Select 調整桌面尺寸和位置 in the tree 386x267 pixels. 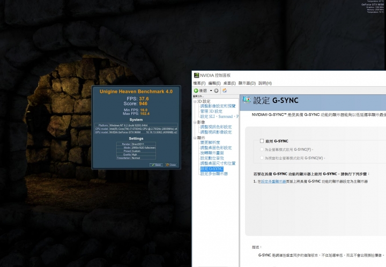pos(218,164)
